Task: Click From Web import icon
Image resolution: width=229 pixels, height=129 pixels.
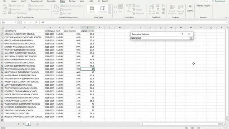Action: 10,9
